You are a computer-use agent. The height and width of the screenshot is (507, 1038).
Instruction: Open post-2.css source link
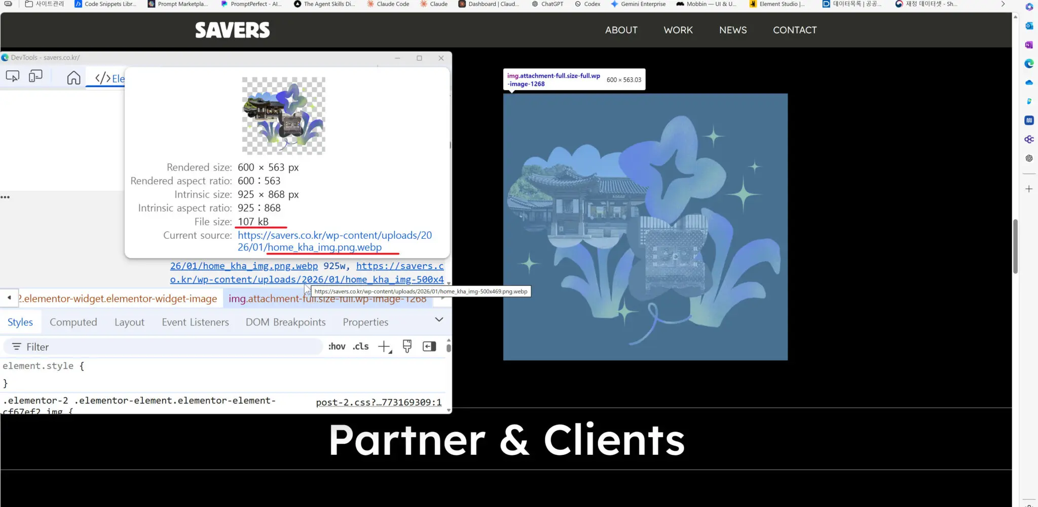click(x=379, y=402)
